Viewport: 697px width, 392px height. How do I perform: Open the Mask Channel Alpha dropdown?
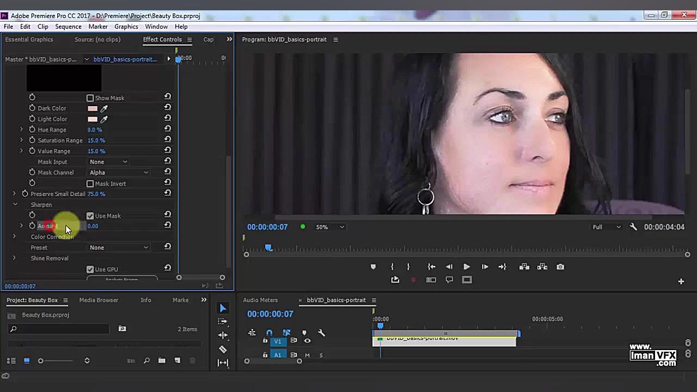[119, 173]
